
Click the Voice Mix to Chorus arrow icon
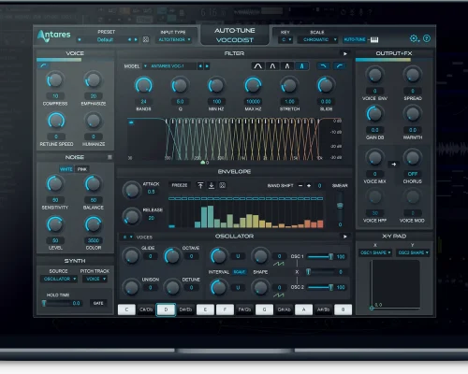pos(394,164)
